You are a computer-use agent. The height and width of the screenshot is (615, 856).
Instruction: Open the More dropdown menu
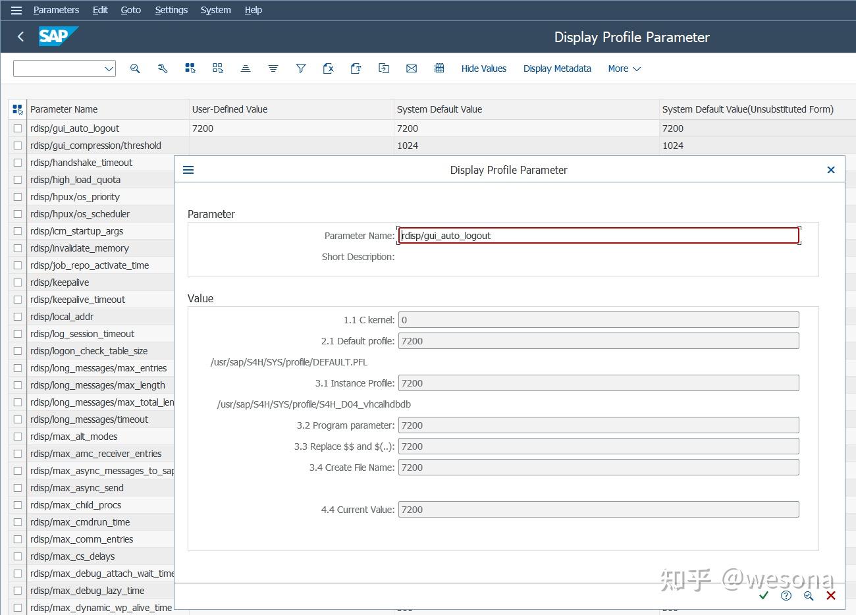623,68
